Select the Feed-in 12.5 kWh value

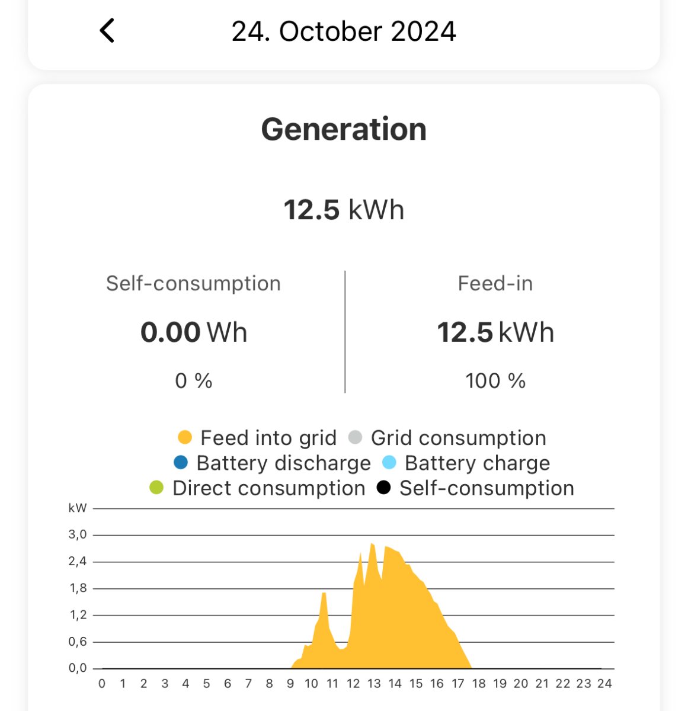tap(495, 332)
